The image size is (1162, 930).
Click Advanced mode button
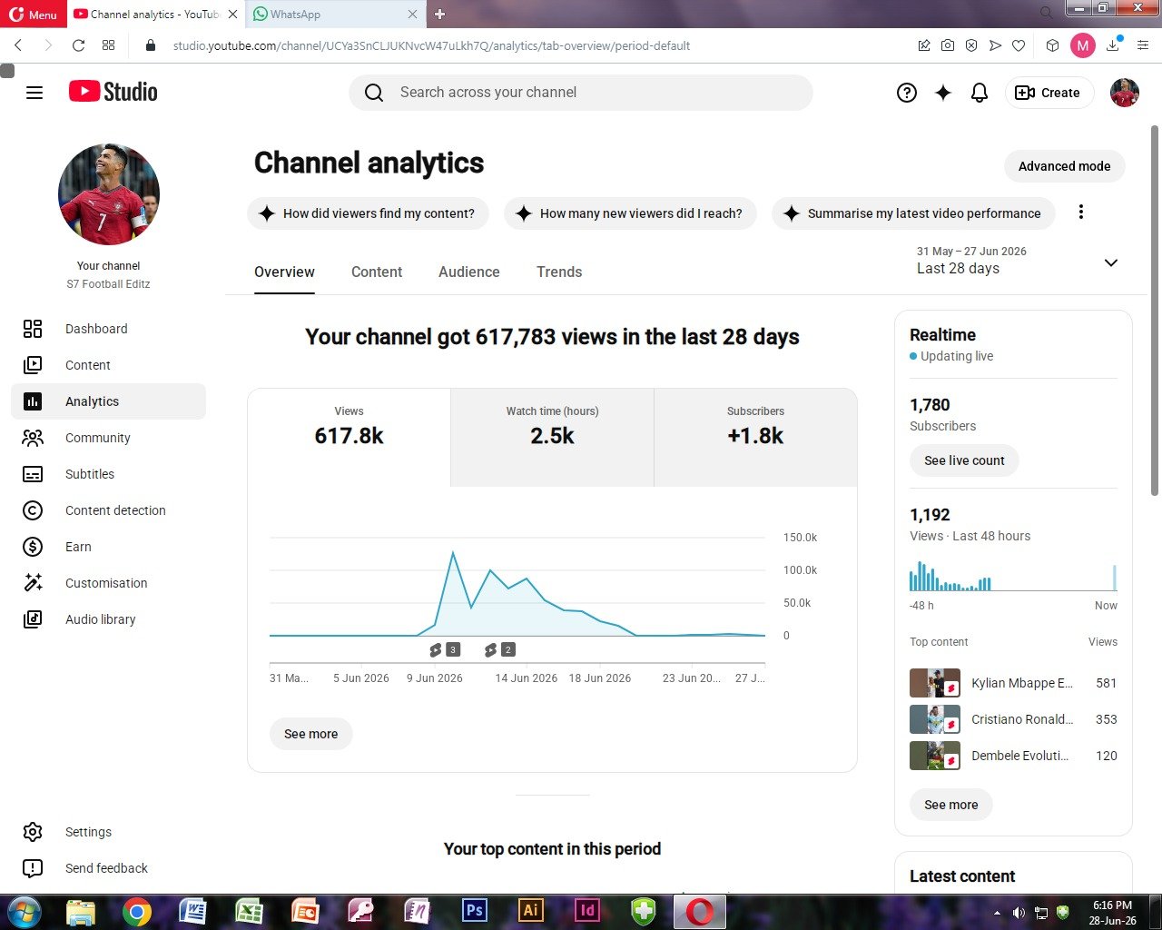(x=1064, y=166)
